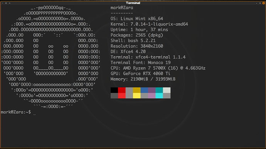The width and height of the screenshot is (266, 149).
Task: Click the Terminal title text
Action: [x=133, y=3]
